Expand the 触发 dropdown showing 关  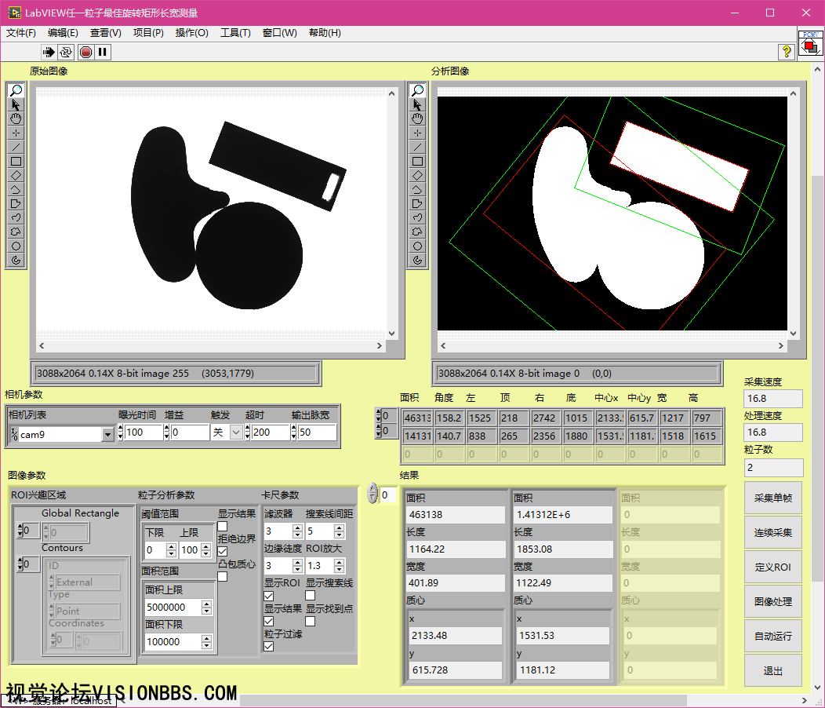point(235,432)
